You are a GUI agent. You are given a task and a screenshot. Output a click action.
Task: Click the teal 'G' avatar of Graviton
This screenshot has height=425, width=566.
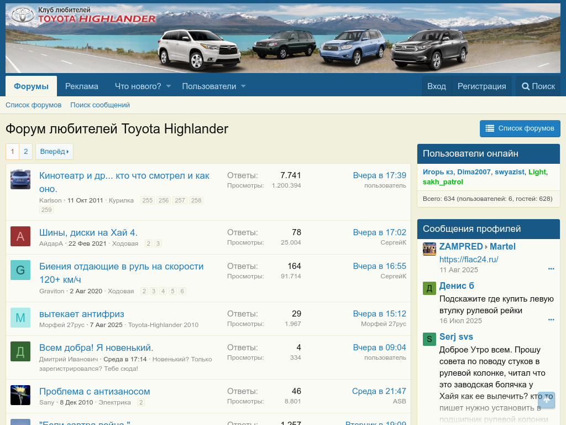pos(20,270)
